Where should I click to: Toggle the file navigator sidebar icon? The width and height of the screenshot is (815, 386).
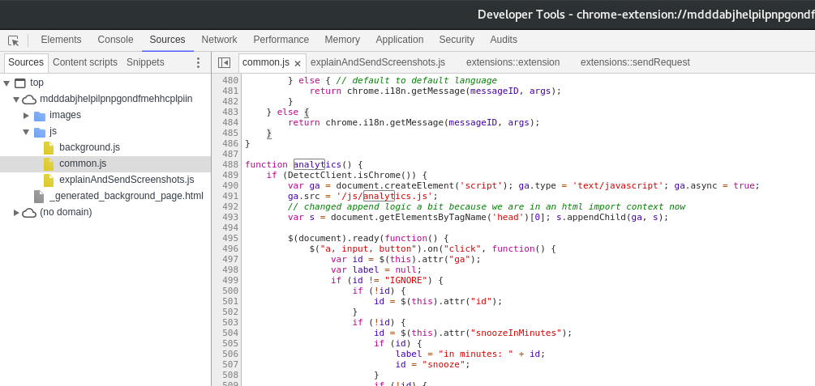(224, 62)
